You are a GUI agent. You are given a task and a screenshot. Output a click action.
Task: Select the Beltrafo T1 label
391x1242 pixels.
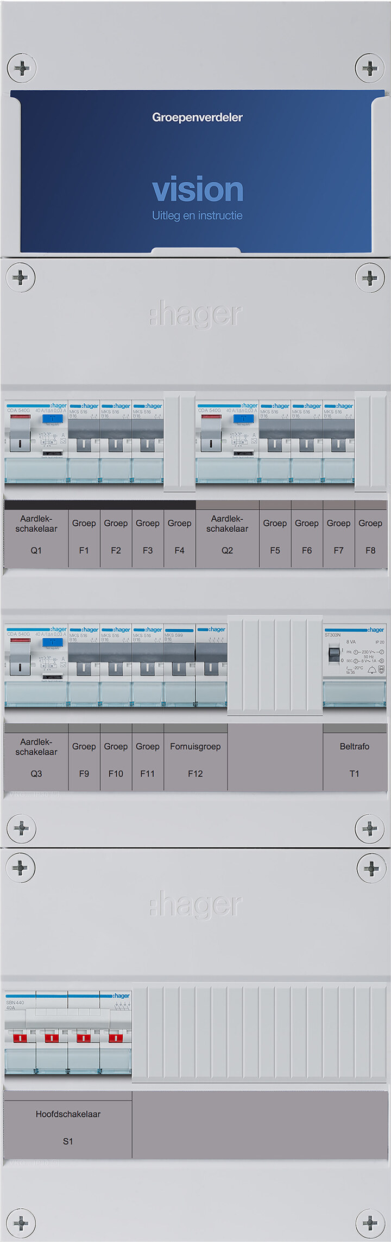coord(355,758)
